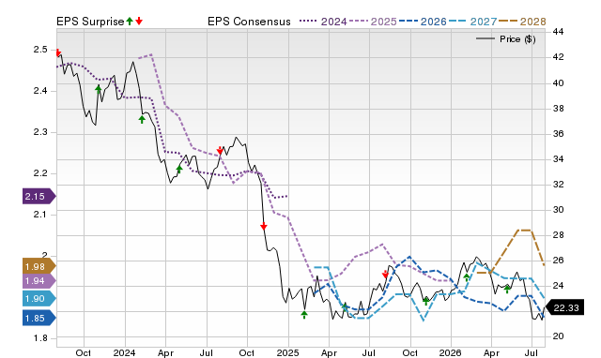Click the black 22.33 current price tag
This screenshot has width=601, height=358.
point(564,307)
